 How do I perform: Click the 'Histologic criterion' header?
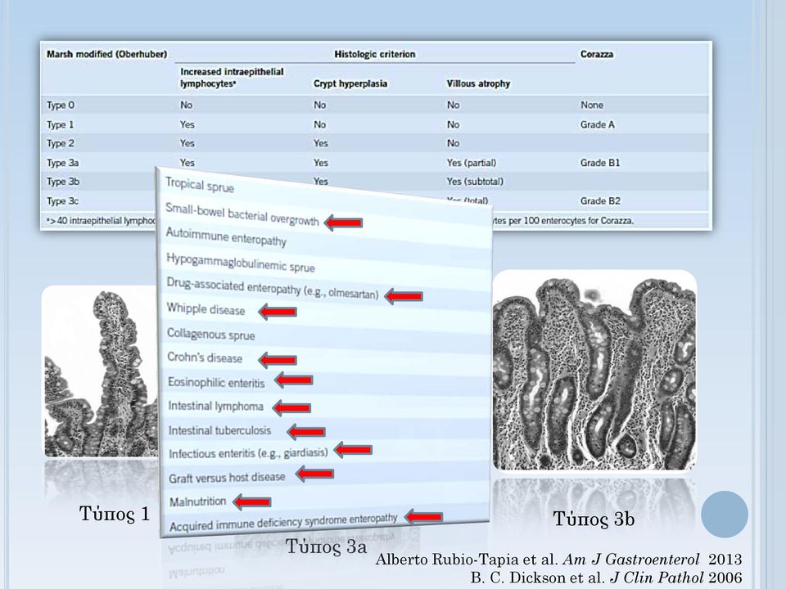tap(375, 54)
